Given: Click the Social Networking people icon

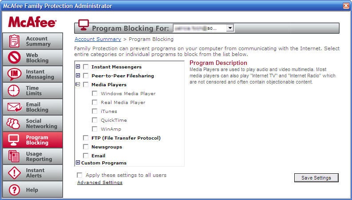Looking at the screenshot, I should tap(13, 124).
